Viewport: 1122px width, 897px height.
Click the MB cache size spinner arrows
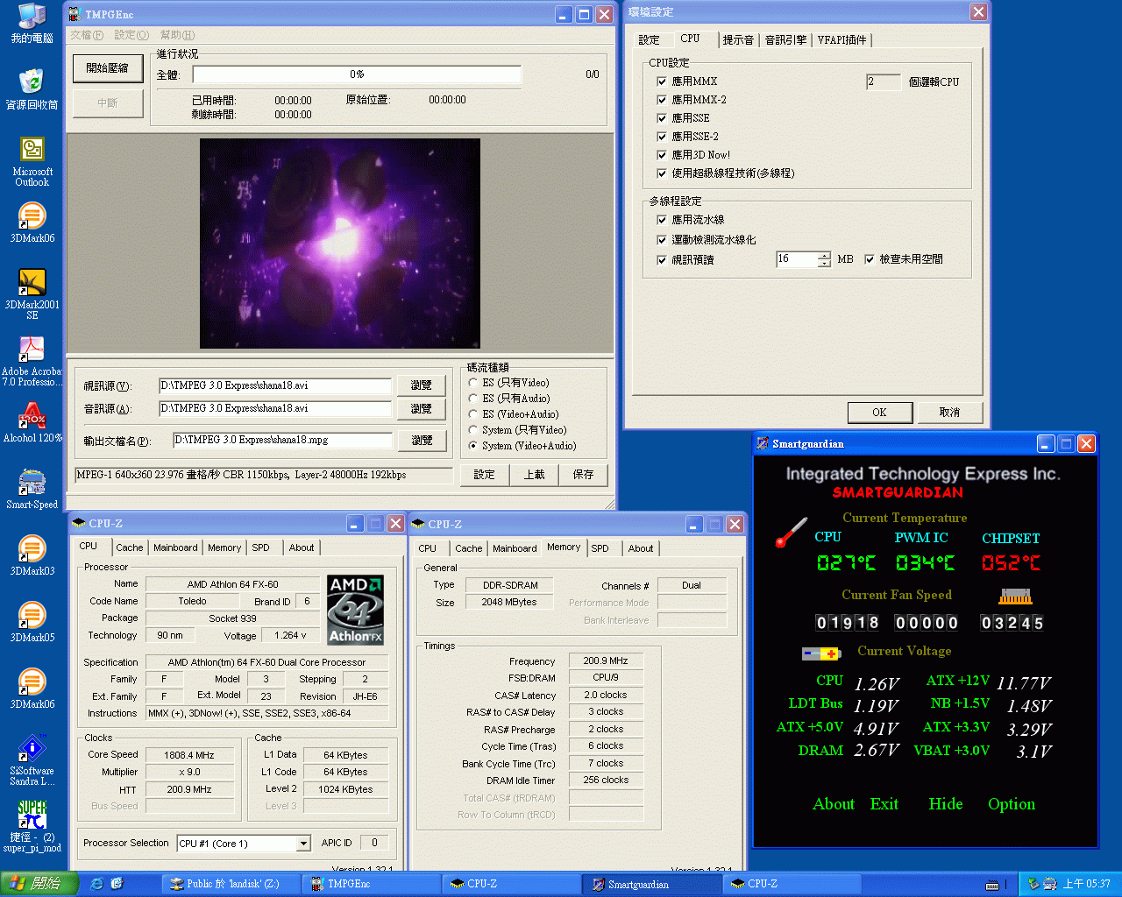[824, 259]
